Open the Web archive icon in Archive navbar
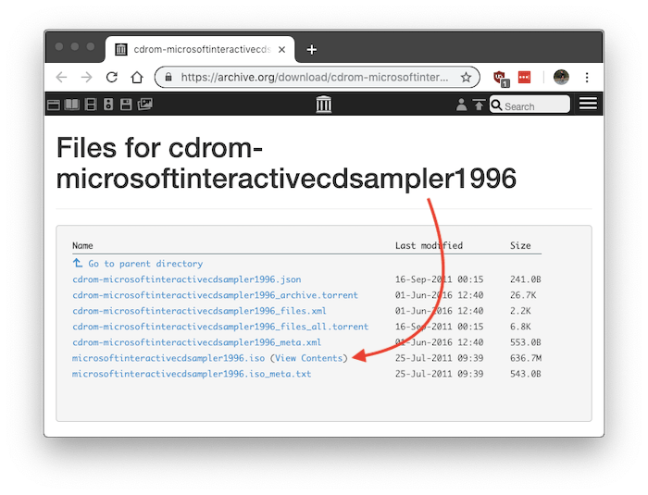 click(x=54, y=105)
